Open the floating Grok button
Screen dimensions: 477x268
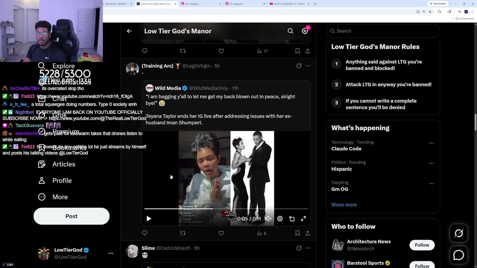point(459,233)
